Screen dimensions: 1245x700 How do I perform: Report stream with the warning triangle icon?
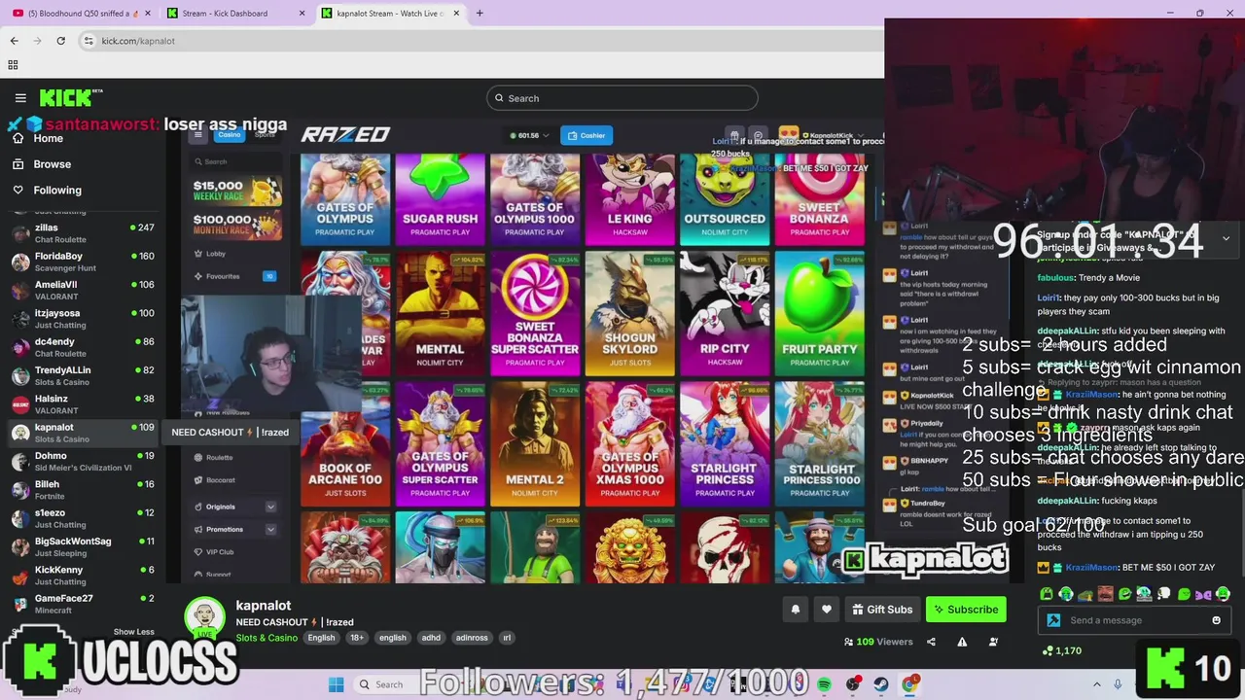[962, 642]
